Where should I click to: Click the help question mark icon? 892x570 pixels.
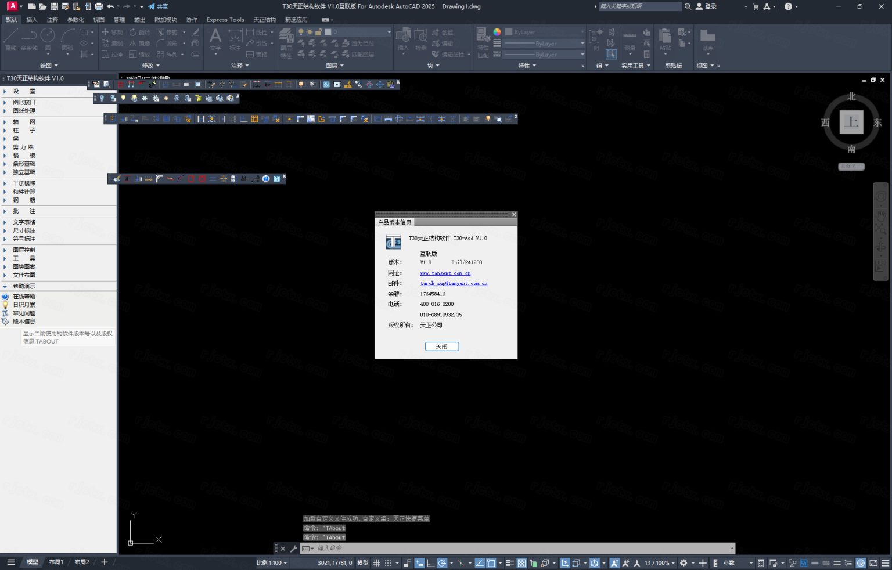tap(788, 6)
